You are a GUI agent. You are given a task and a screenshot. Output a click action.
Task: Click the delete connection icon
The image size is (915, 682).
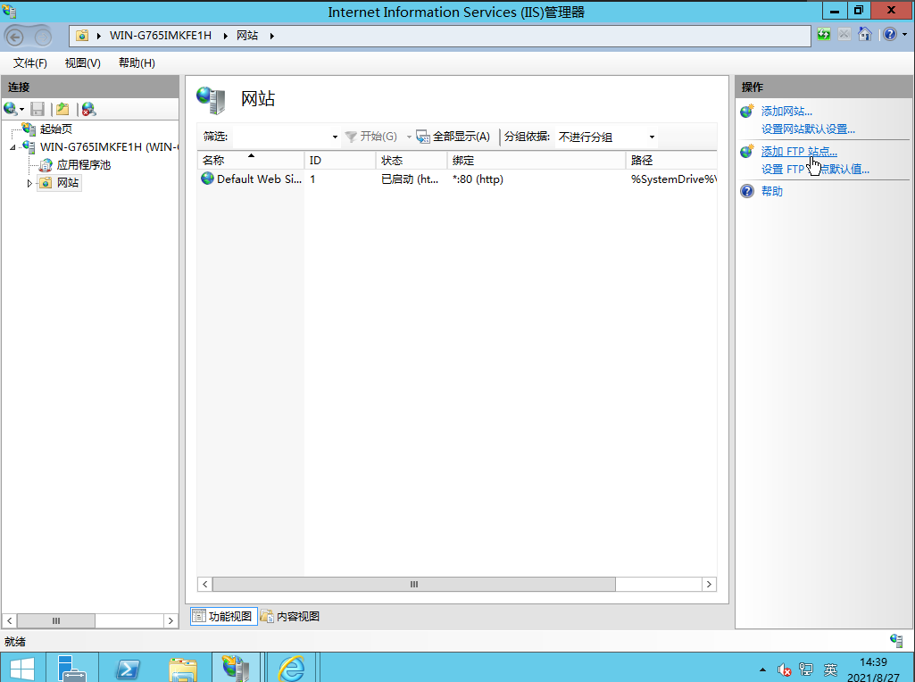88,109
